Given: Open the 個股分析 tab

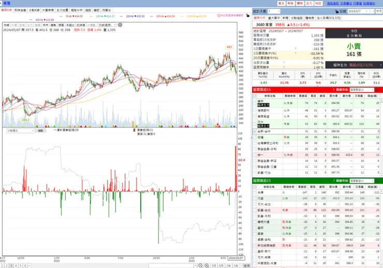Looking at the screenshot, I should pos(77,10).
